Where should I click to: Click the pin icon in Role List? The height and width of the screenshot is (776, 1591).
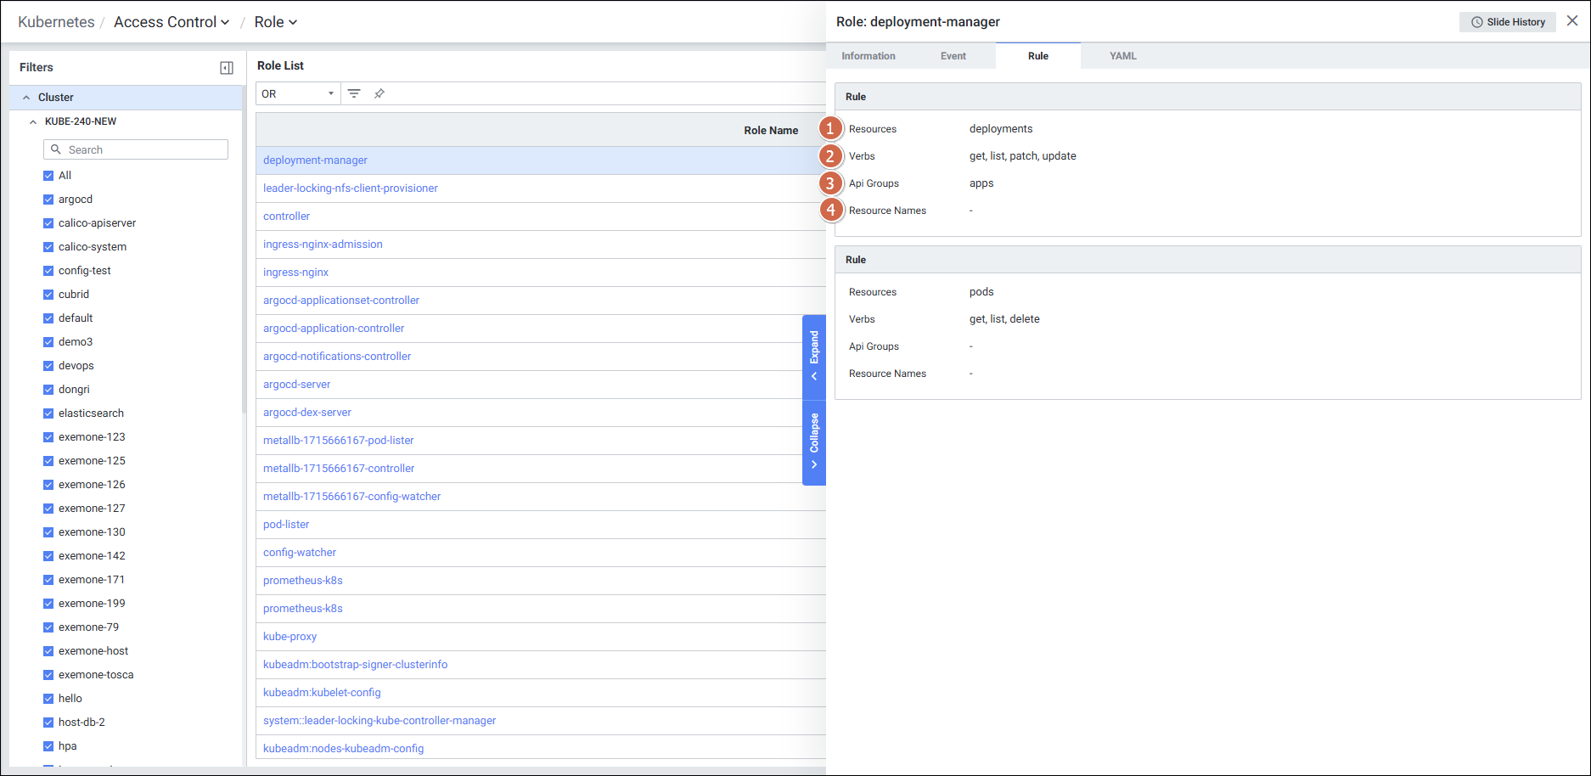(379, 93)
